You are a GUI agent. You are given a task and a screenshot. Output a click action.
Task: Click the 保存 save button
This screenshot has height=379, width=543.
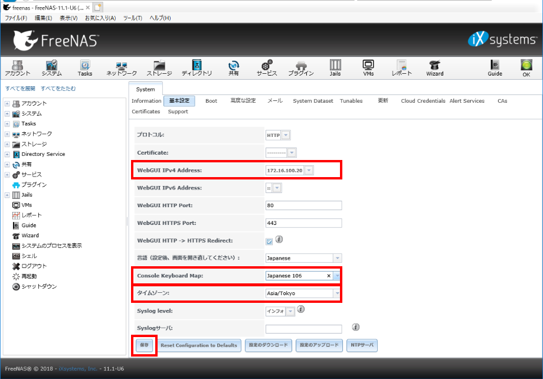click(x=145, y=345)
